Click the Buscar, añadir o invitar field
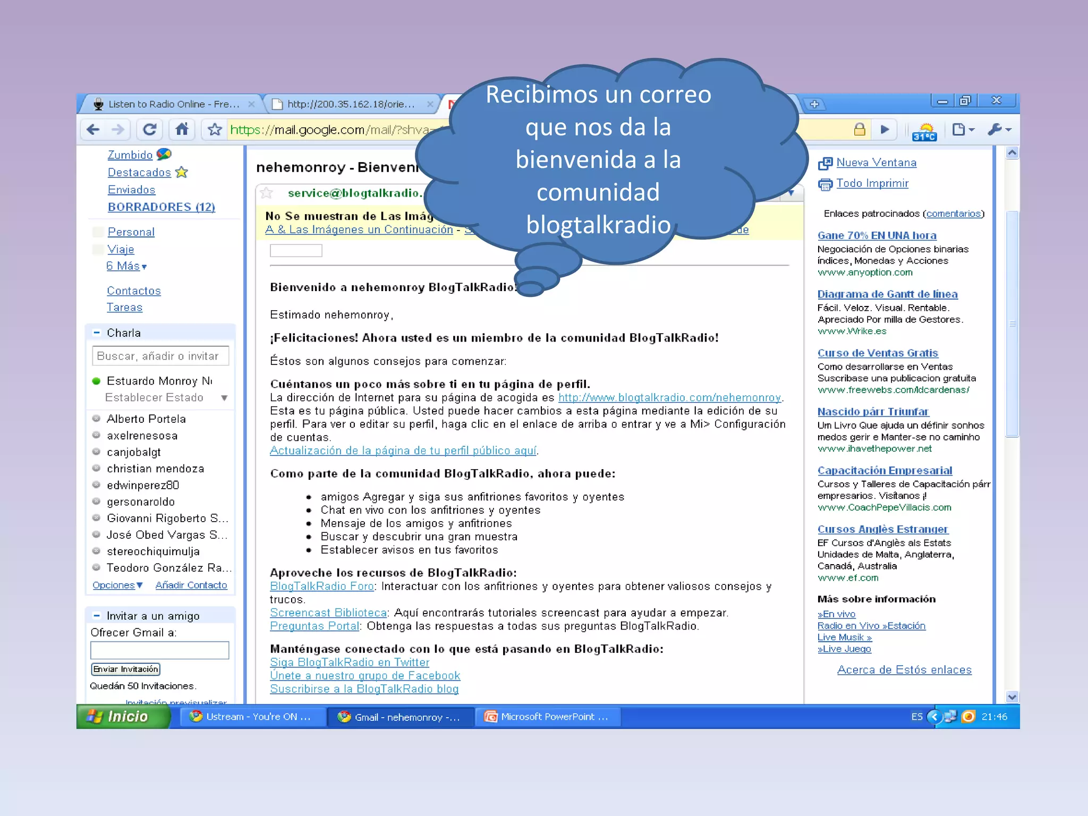The width and height of the screenshot is (1088, 816). coord(160,356)
